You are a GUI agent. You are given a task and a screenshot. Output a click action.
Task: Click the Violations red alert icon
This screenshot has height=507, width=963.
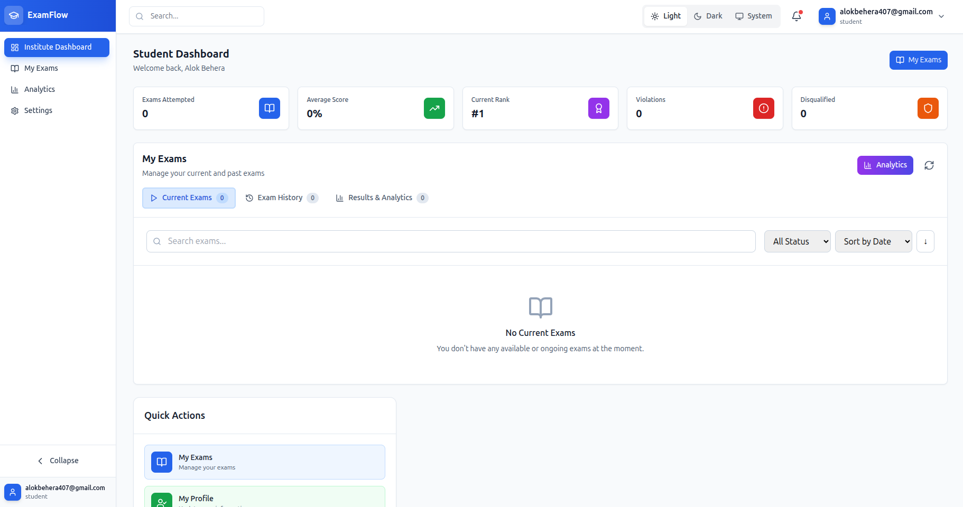tap(763, 108)
